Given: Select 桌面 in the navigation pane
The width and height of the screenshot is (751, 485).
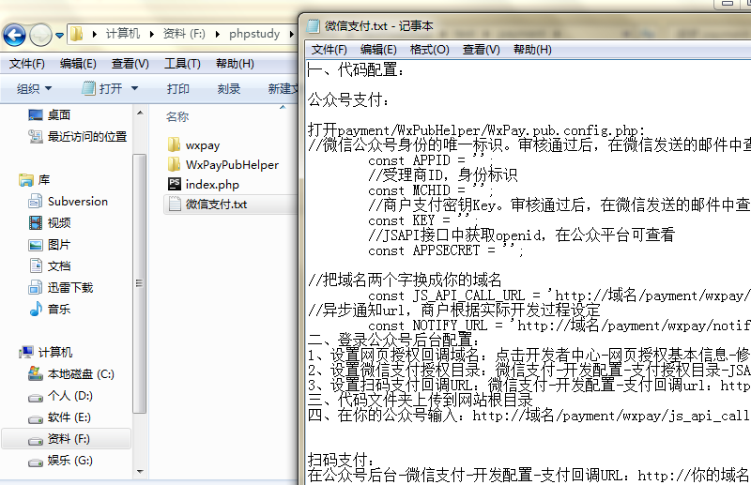Looking at the screenshot, I should click(59, 114).
